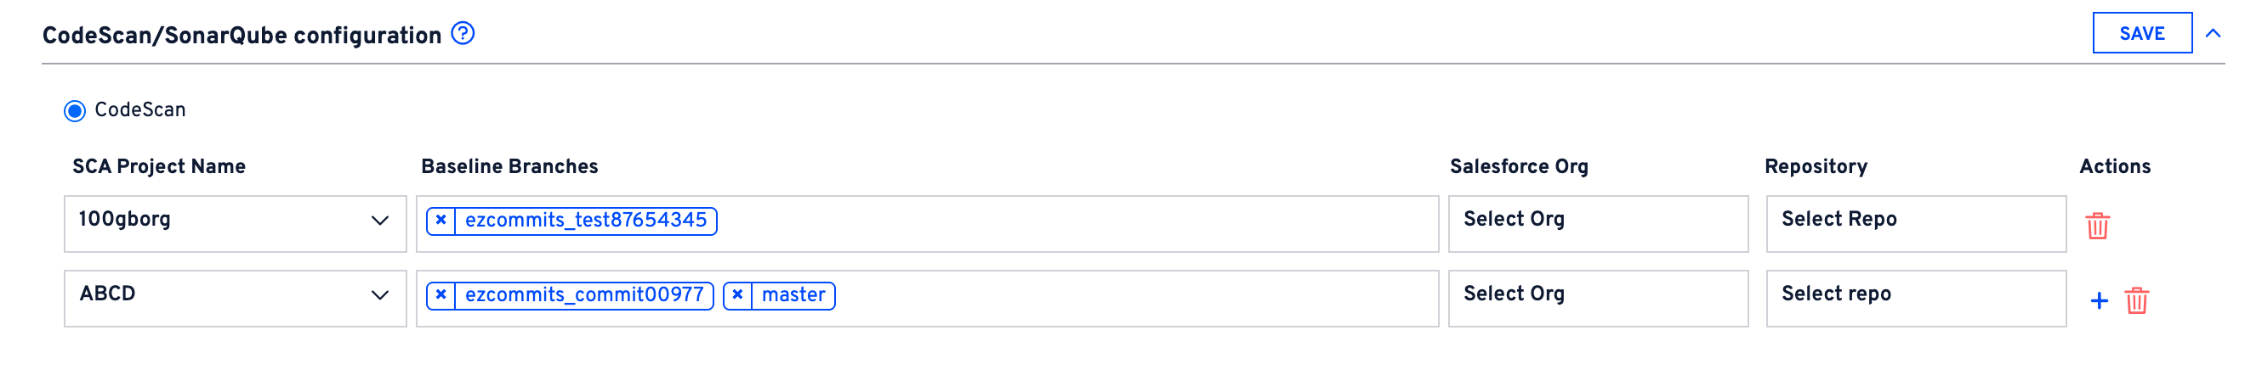Click the ezcommits_commit00977 branch label

point(584,296)
